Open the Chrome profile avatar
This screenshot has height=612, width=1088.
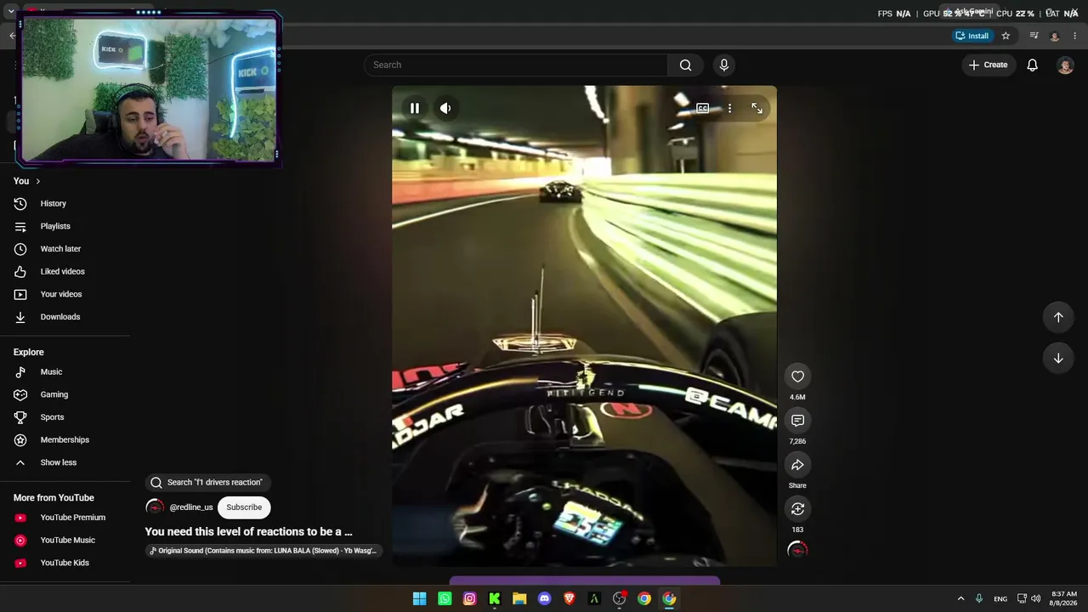(x=1055, y=36)
